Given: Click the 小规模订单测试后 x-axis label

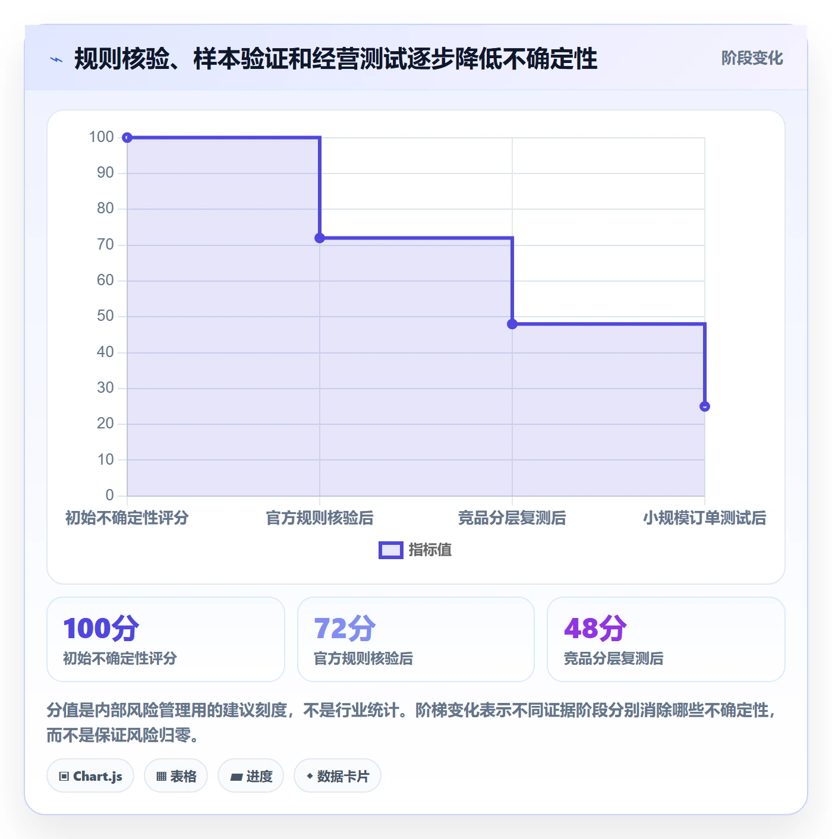Looking at the screenshot, I should [x=705, y=518].
